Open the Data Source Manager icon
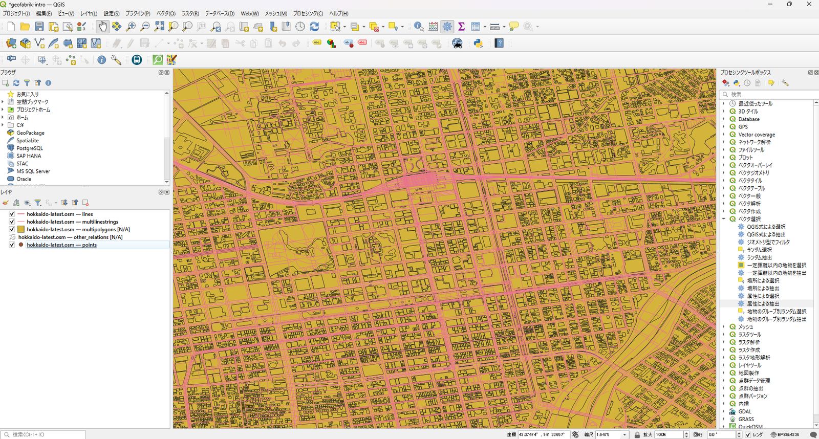 [11, 43]
